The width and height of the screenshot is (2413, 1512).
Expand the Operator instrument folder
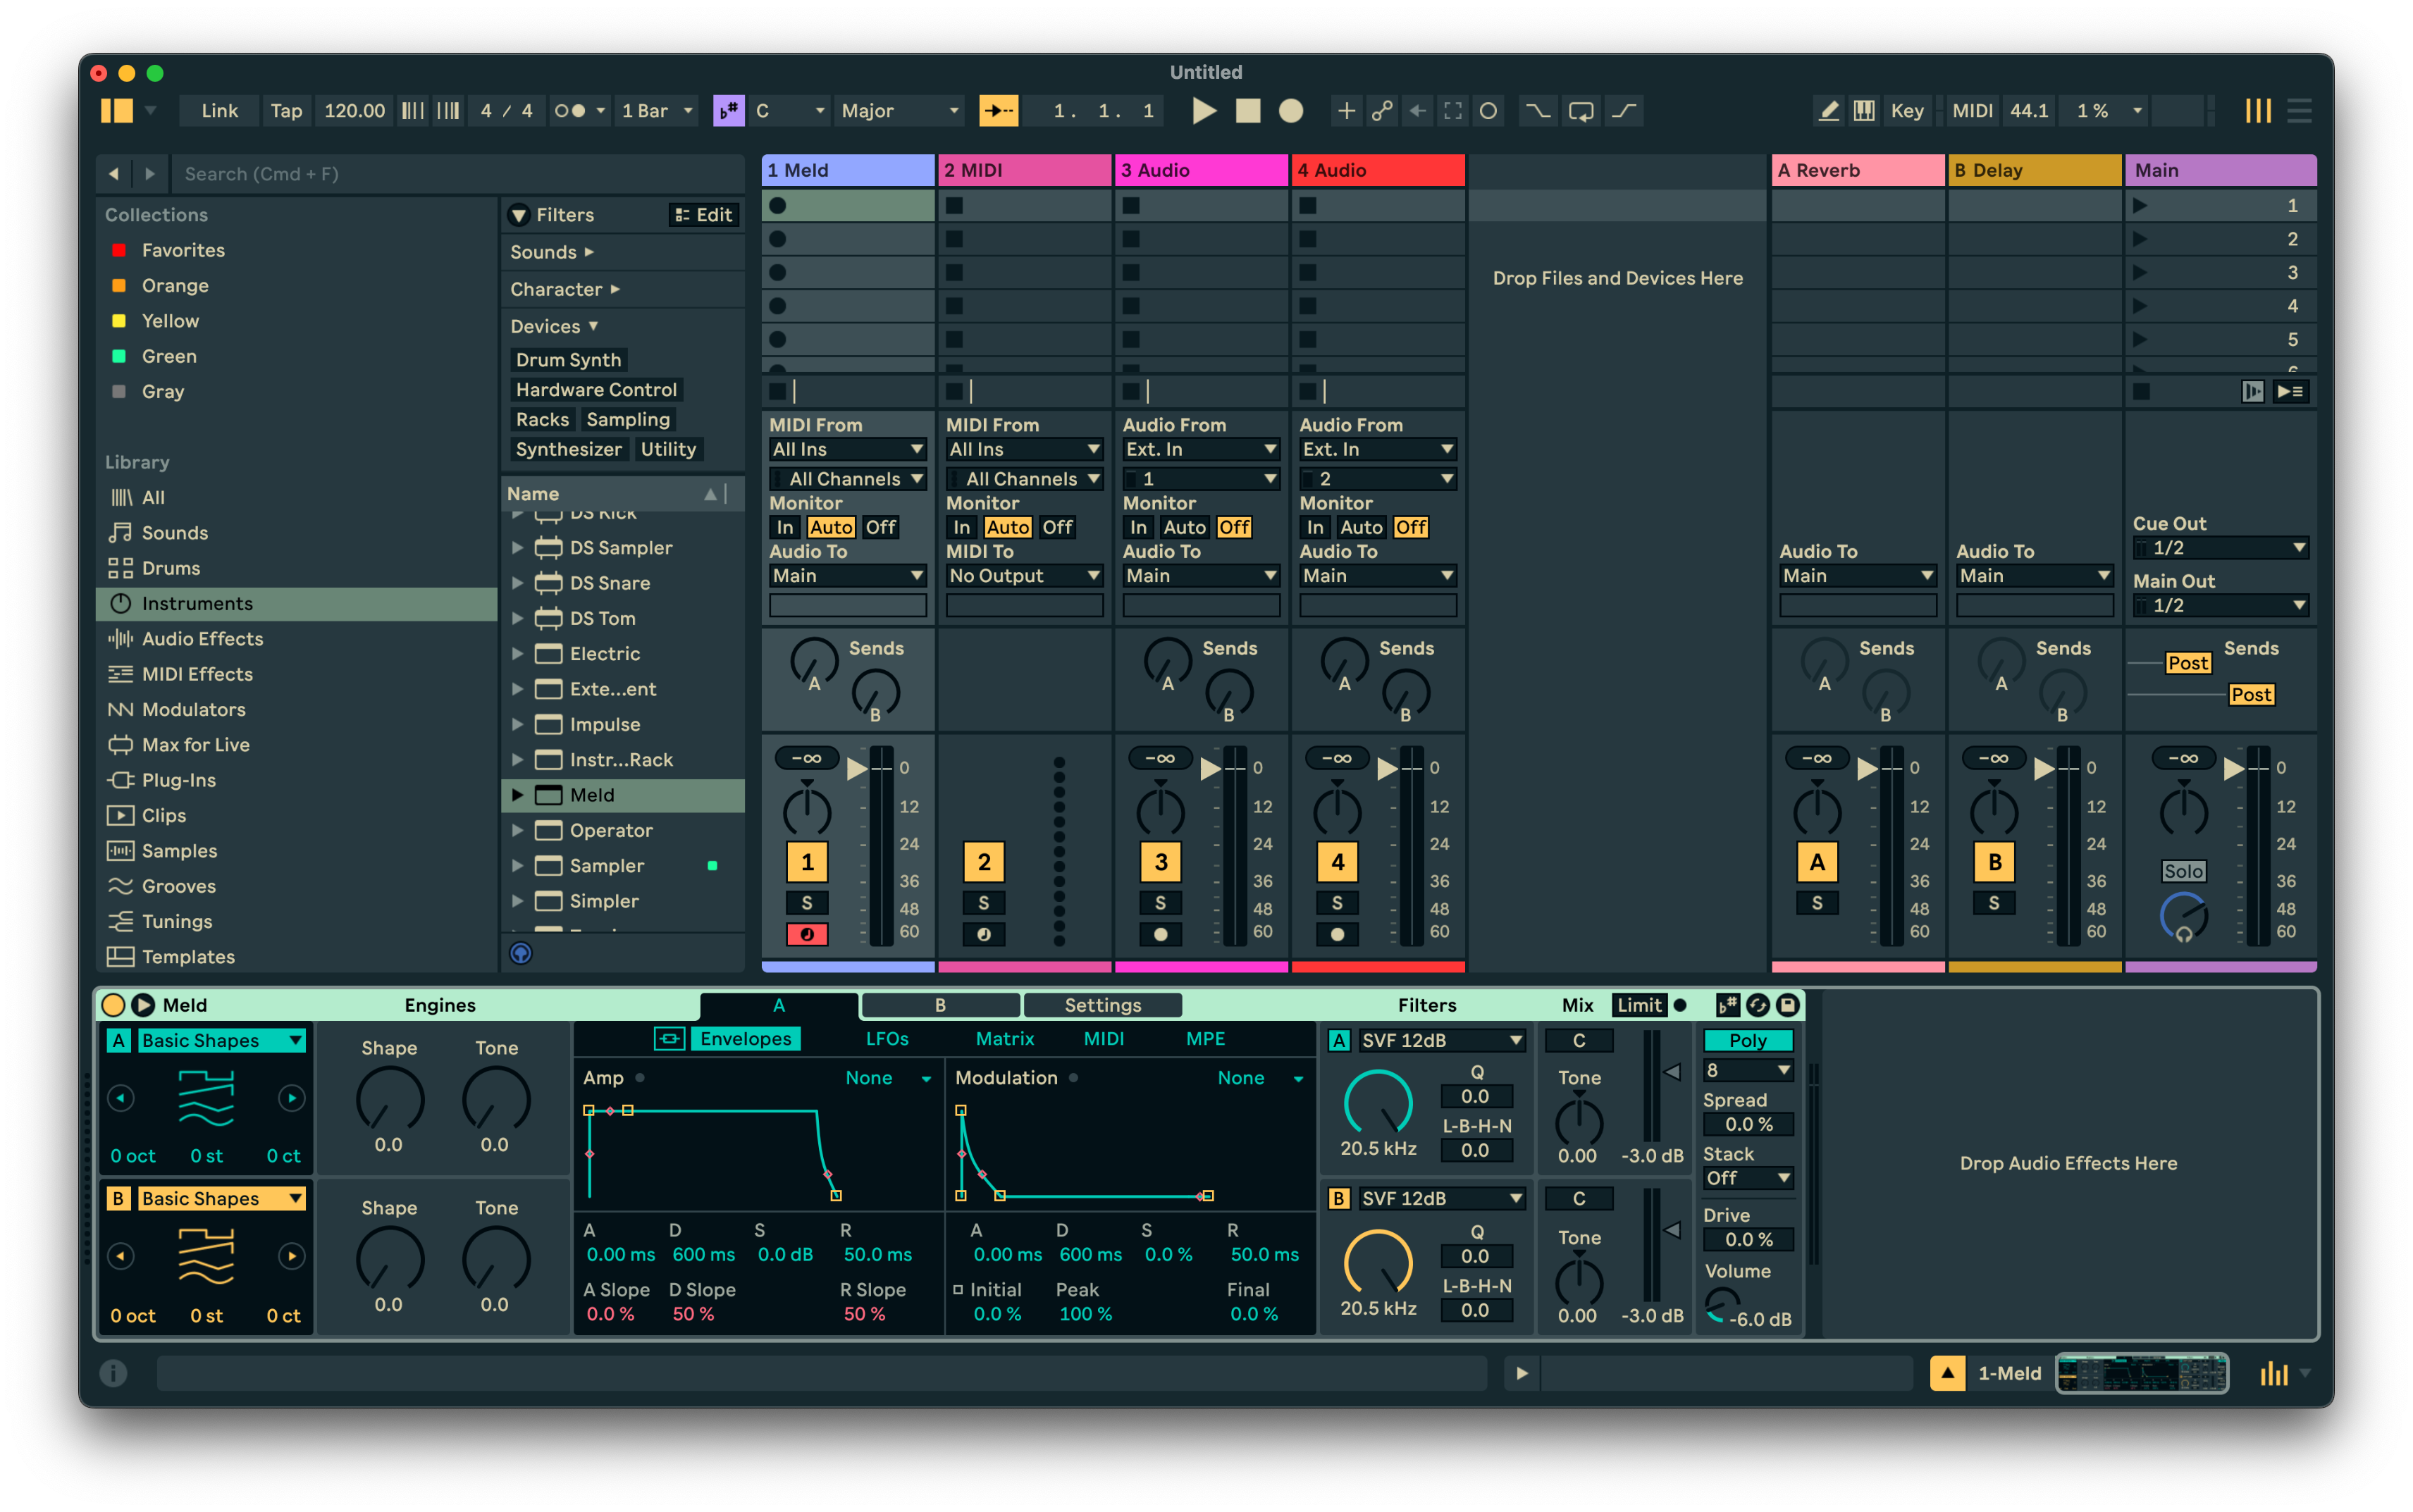coord(517,830)
